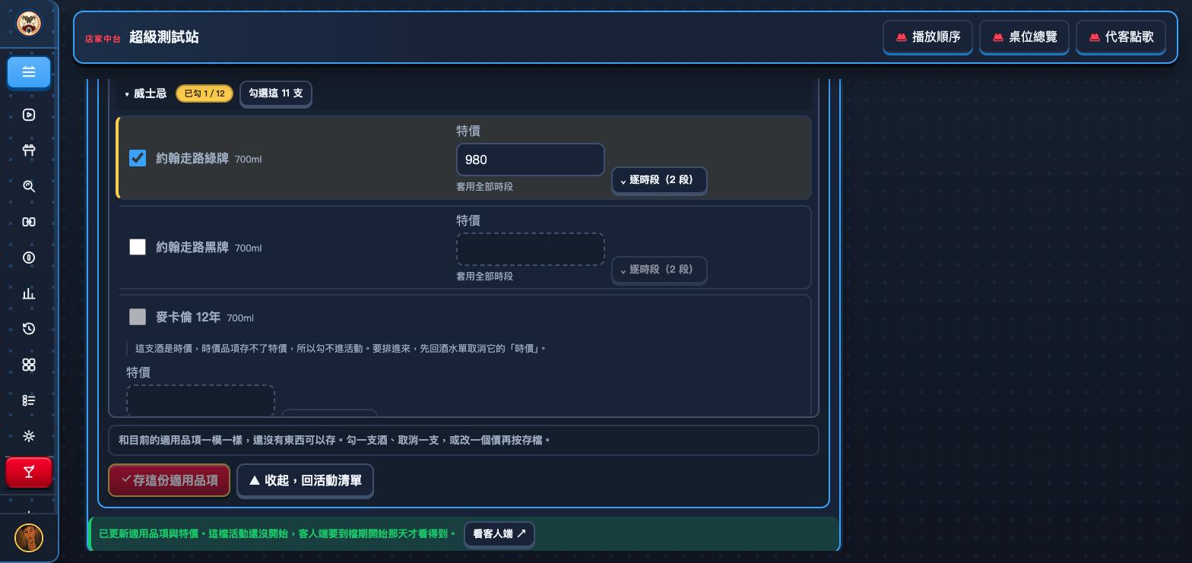Click the red cocktail glass button
Screen dimensions: 1192x563
pos(29,472)
